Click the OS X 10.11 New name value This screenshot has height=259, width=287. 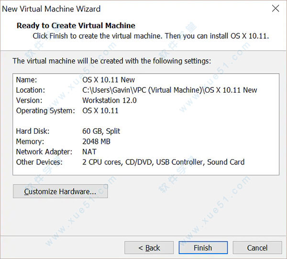pos(109,80)
